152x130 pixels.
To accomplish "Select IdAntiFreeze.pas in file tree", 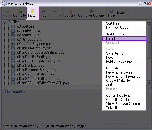I will click(29, 40).
